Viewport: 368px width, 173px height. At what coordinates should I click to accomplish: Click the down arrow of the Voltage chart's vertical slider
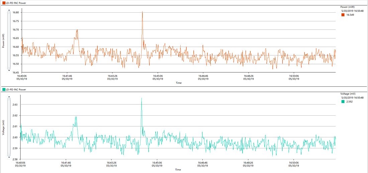pyautogui.click(x=9, y=157)
